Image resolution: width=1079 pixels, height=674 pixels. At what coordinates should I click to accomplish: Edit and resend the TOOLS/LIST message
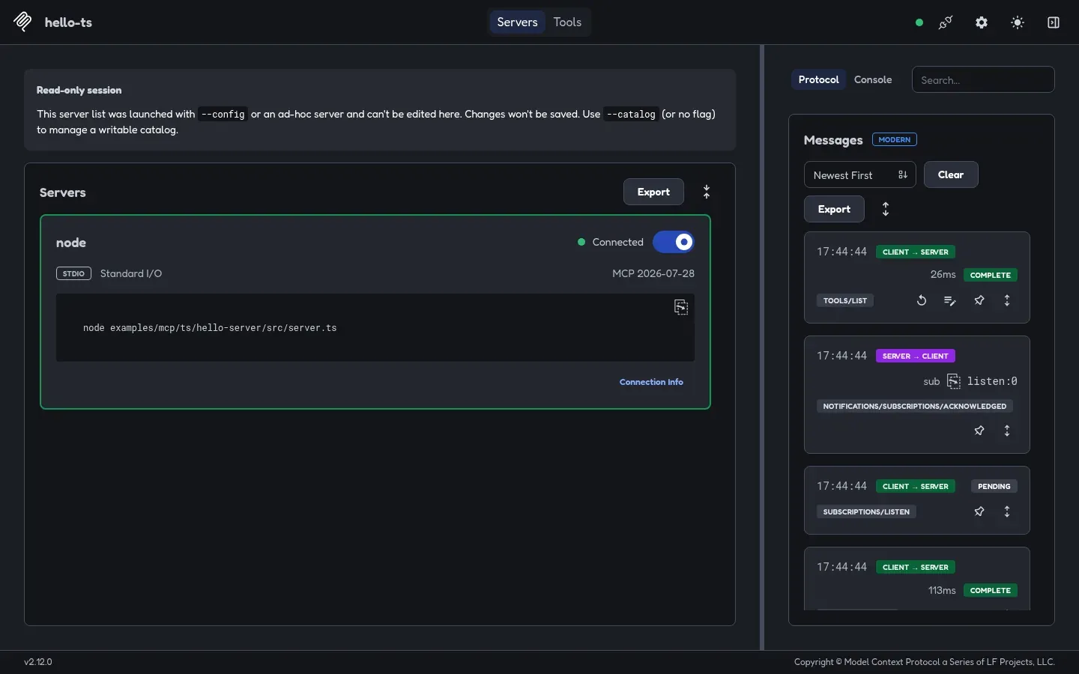pos(950,300)
